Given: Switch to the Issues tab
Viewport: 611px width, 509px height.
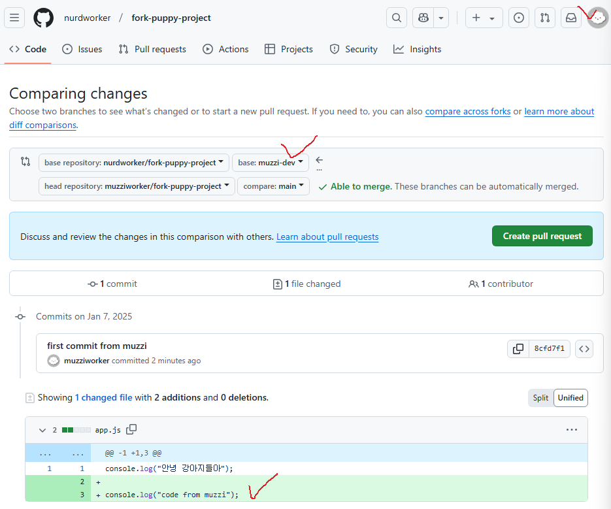Looking at the screenshot, I should click(x=82, y=49).
